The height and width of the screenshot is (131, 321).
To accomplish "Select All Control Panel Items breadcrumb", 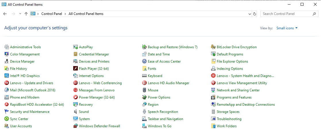I will click(x=86, y=14).
